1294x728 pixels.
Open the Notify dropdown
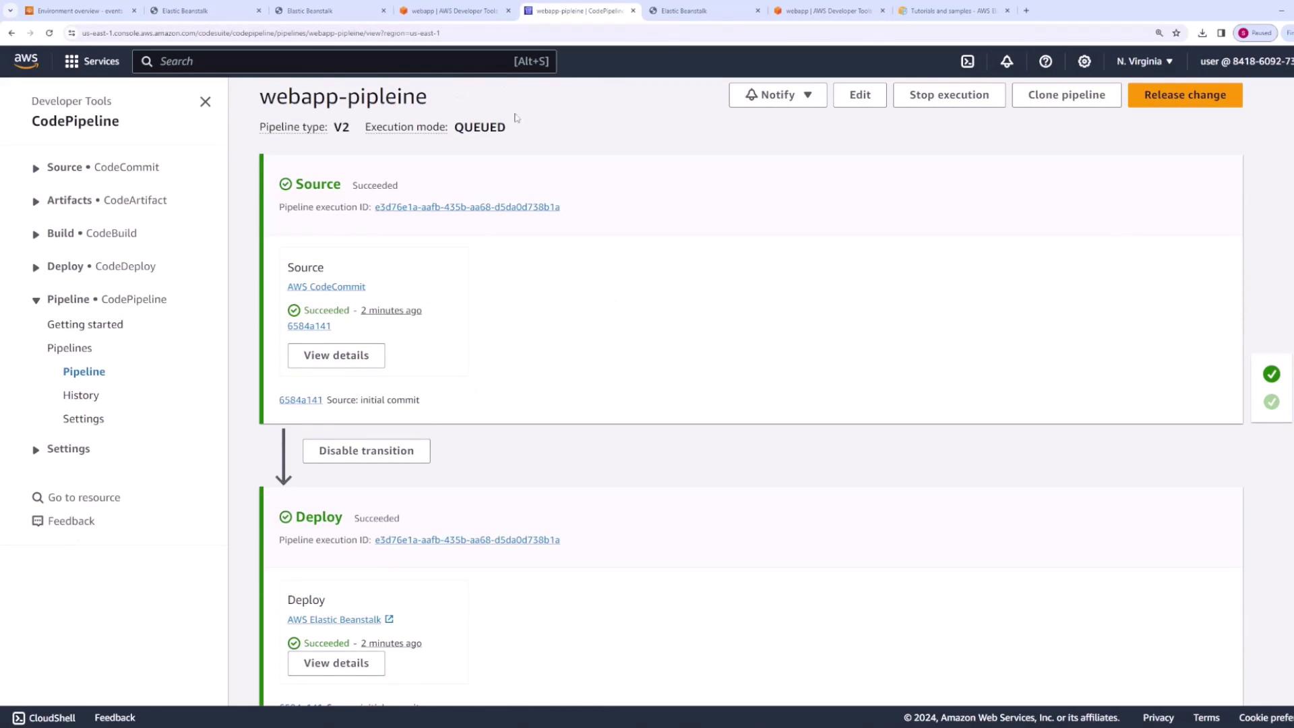[x=778, y=95]
